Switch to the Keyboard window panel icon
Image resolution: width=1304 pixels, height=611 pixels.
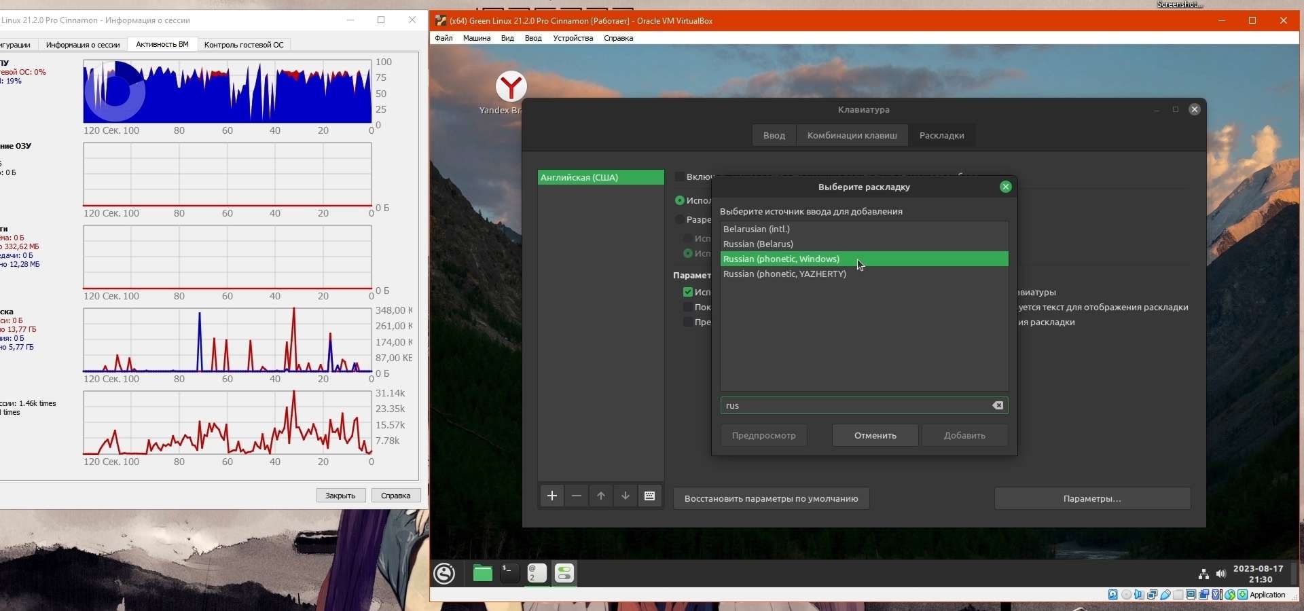[537, 574]
